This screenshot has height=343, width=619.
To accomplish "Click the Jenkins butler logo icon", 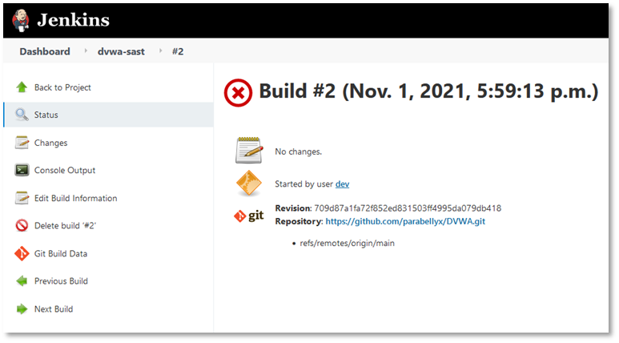I will point(21,19).
